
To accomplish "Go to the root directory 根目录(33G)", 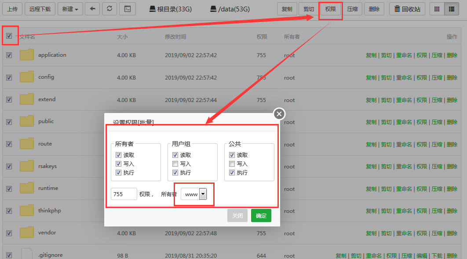I will point(171,9).
